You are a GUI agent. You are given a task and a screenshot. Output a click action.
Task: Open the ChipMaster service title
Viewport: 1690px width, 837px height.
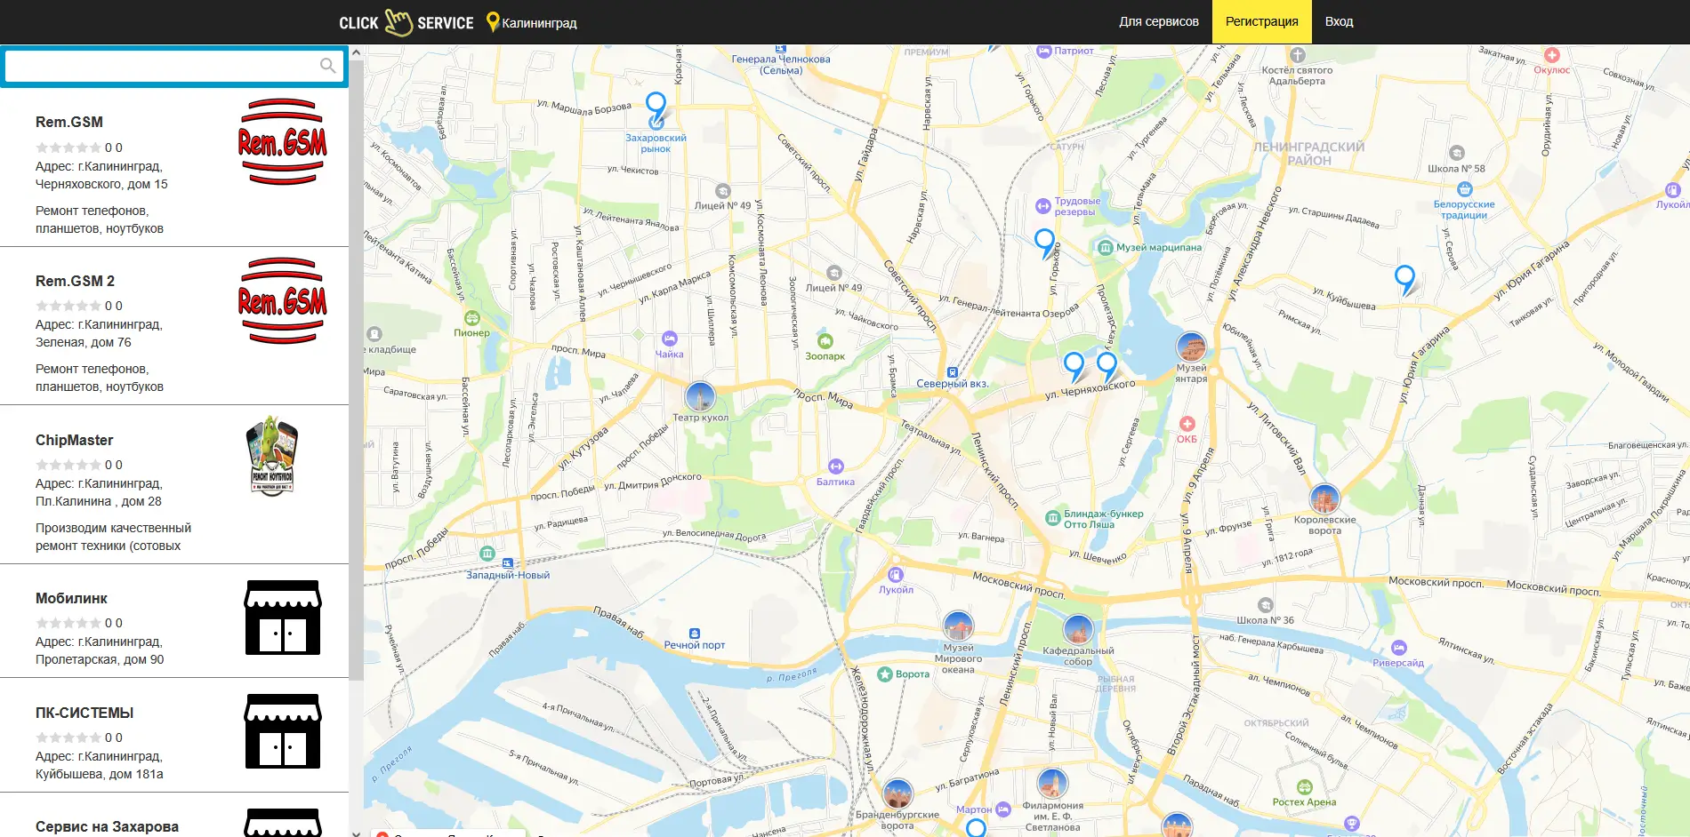click(75, 440)
